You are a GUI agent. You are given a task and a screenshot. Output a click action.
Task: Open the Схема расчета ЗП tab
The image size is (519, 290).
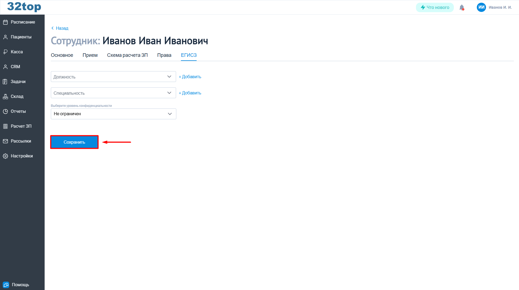click(x=127, y=55)
